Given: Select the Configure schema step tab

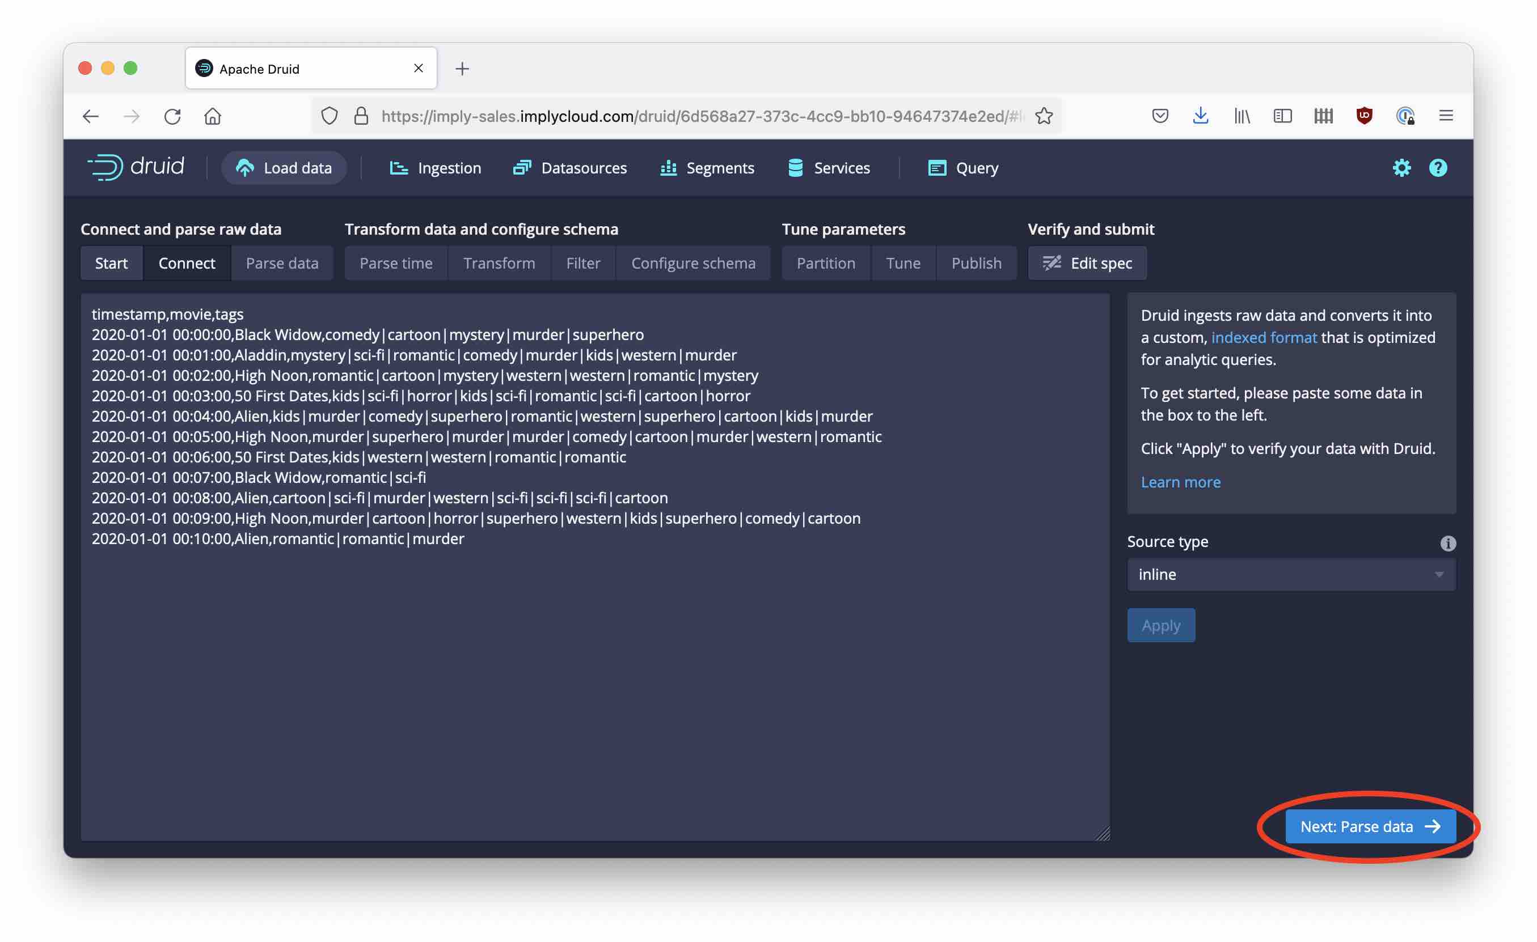Looking at the screenshot, I should click(693, 263).
